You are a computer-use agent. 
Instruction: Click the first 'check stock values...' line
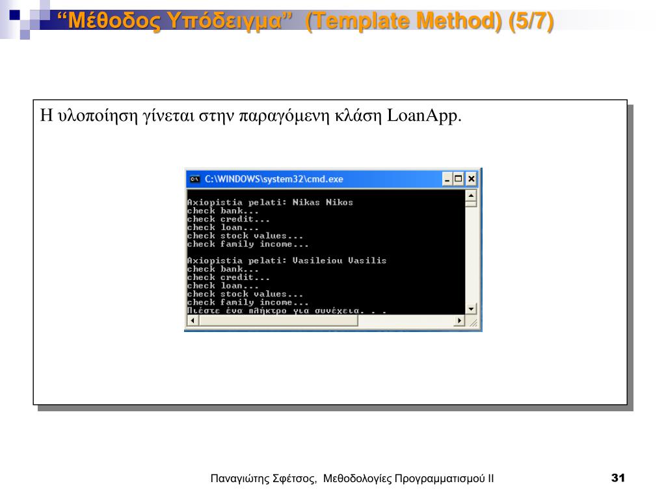click(x=245, y=236)
